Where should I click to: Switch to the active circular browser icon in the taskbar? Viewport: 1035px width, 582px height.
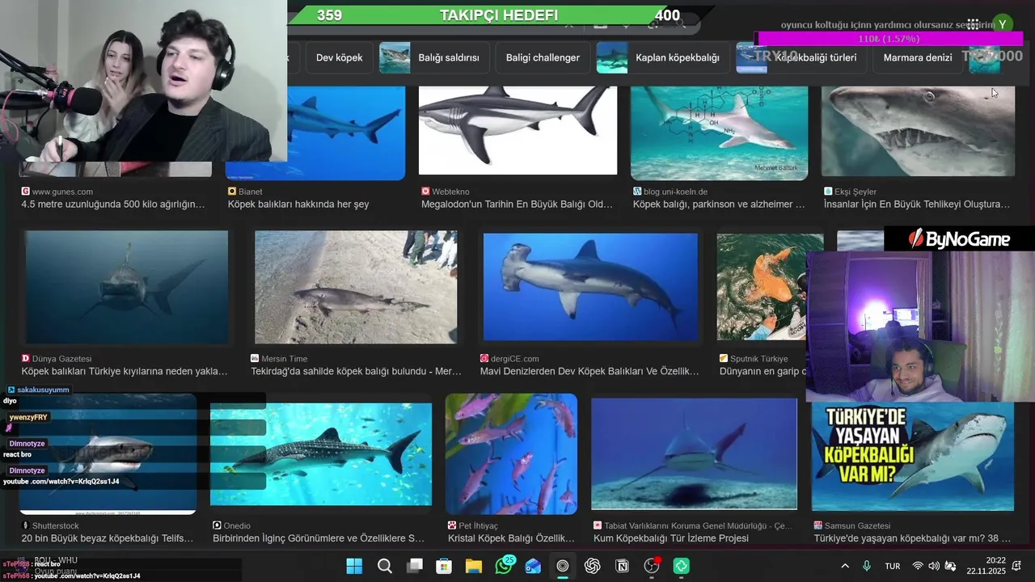(563, 566)
